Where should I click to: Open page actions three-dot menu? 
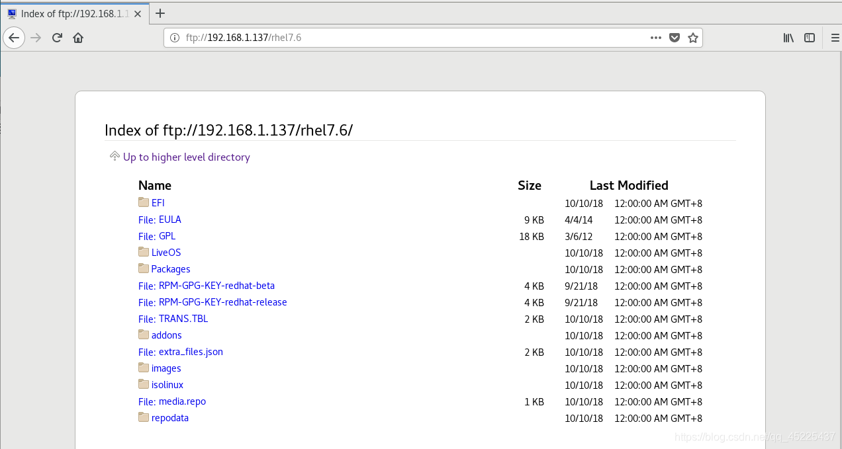click(x=656, y=38)
